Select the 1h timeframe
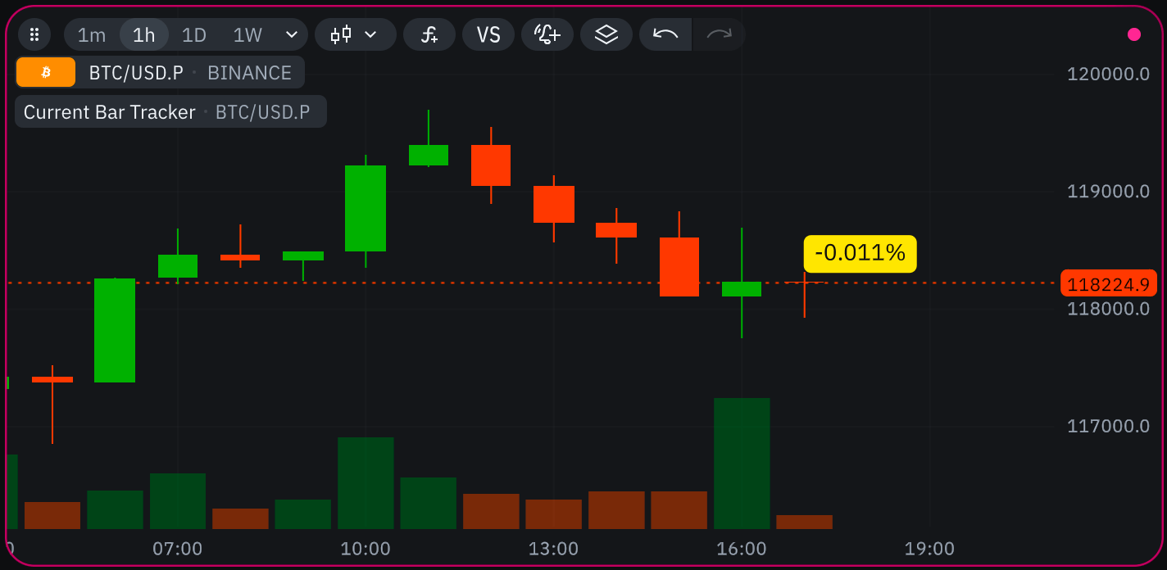The height and width of the screenshot is (570, 1167). [144, 35]
